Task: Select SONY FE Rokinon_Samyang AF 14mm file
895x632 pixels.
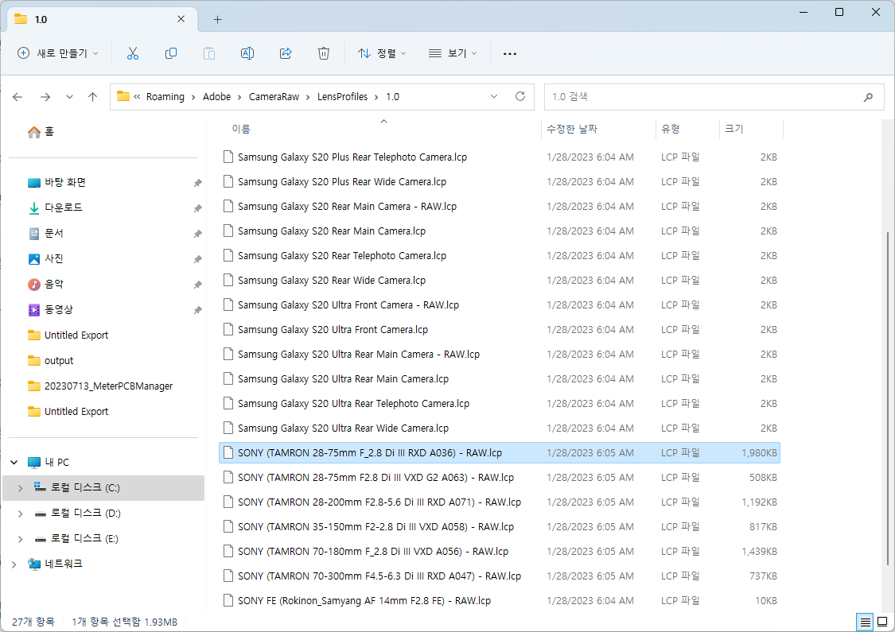Action: [500, 601]
